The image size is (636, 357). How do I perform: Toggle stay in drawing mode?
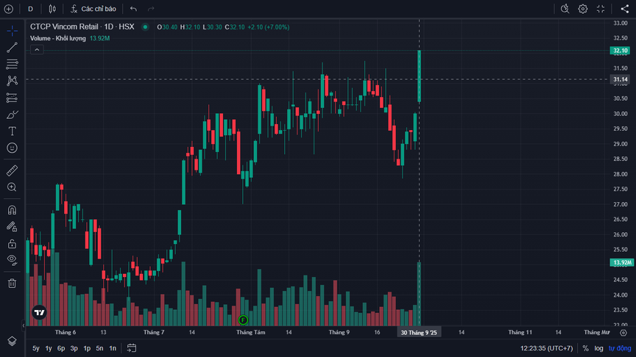tap(13, 227)
